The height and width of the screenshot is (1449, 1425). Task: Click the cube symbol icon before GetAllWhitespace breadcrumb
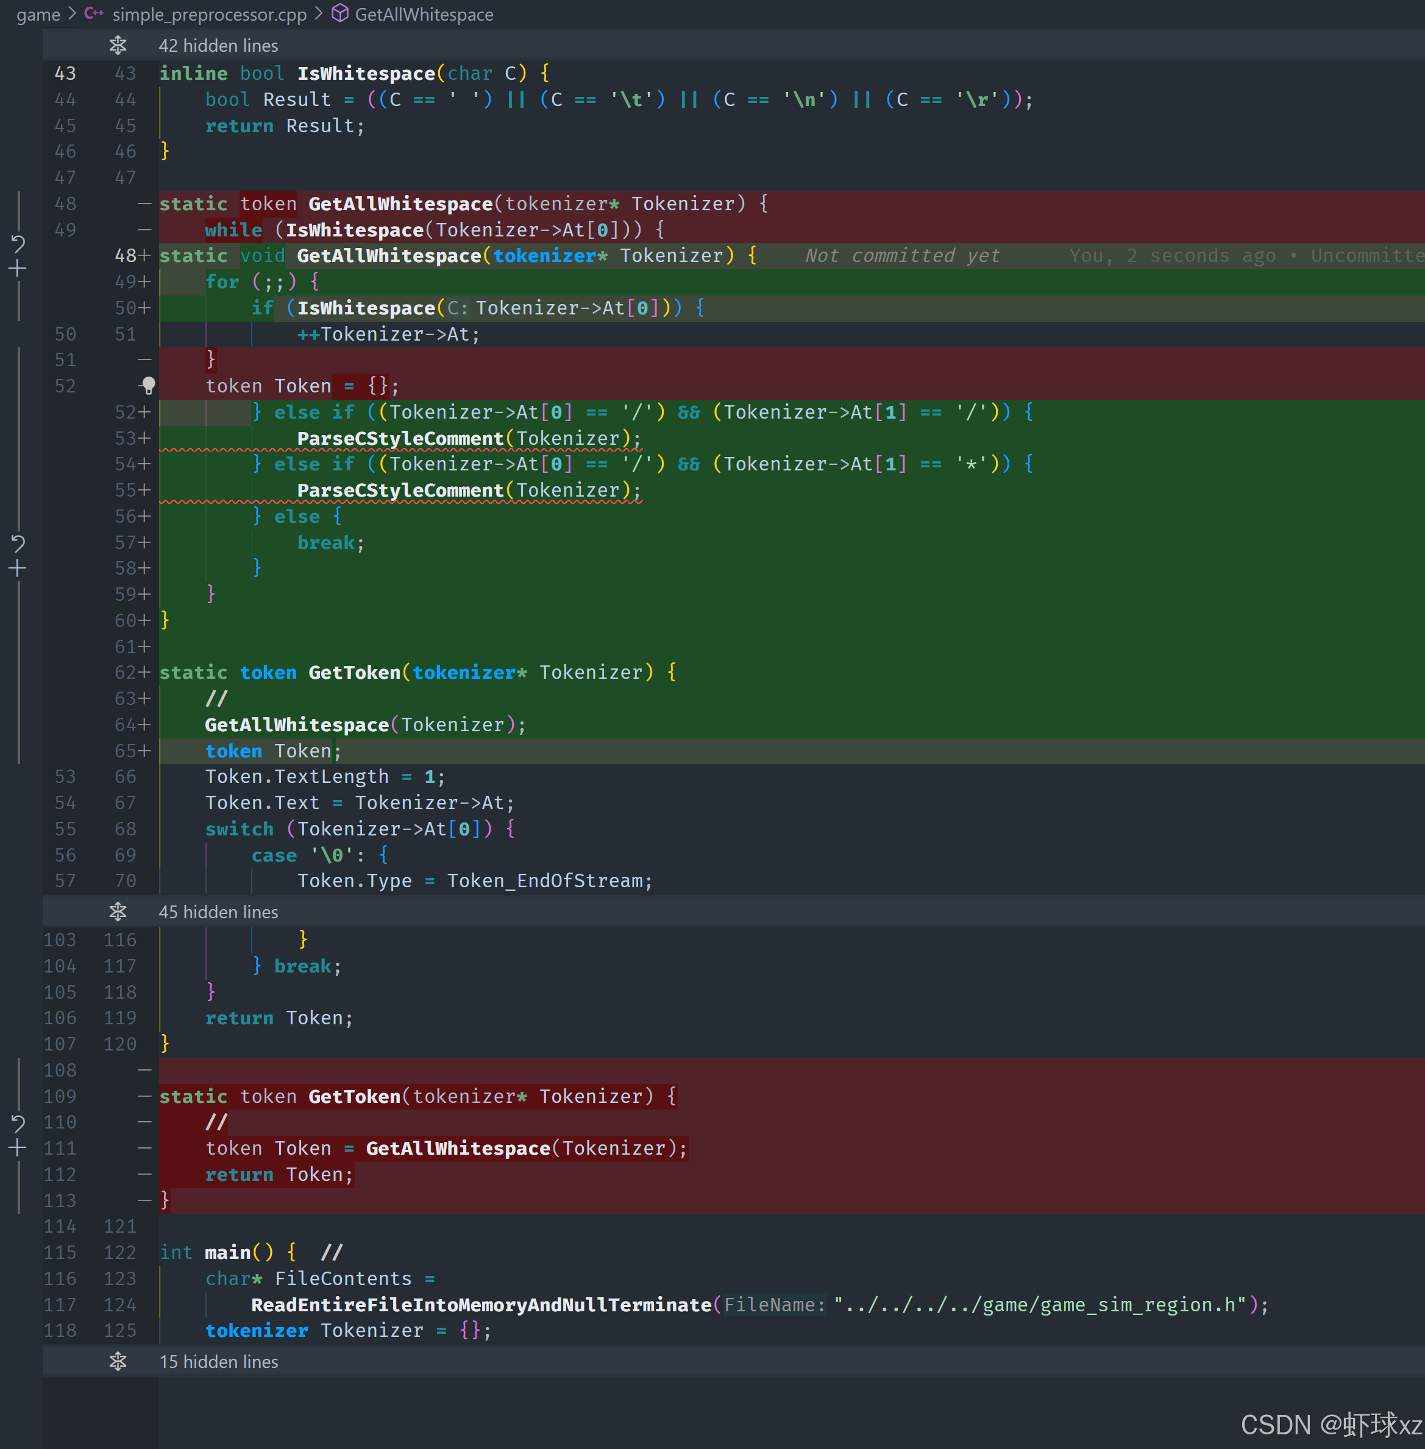pyautogui.click(x=339, y=13)
